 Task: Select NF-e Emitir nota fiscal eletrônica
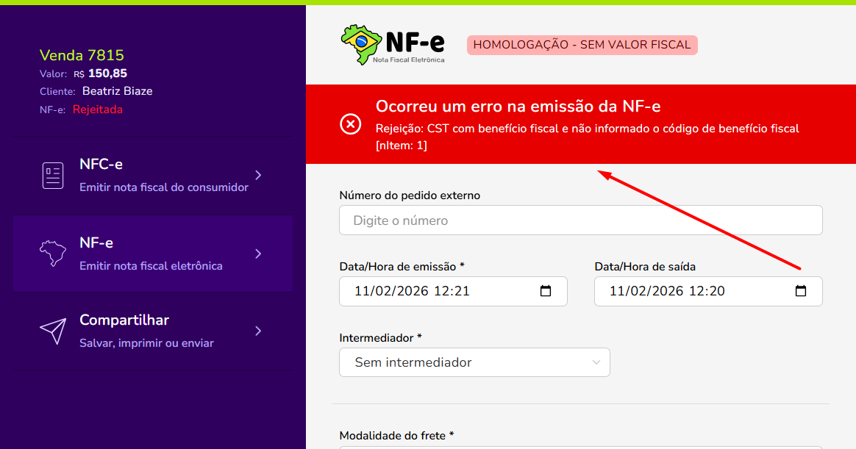(x=153, y=253)
